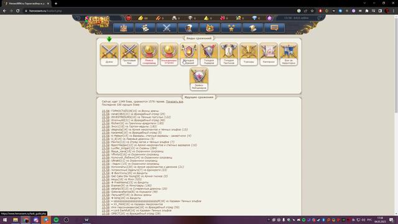Image resolution: width=398 pixels, height=224 pixels.
Task: Click the mercury resource icon
Action: pyautogui.click(x=190, y=18)
